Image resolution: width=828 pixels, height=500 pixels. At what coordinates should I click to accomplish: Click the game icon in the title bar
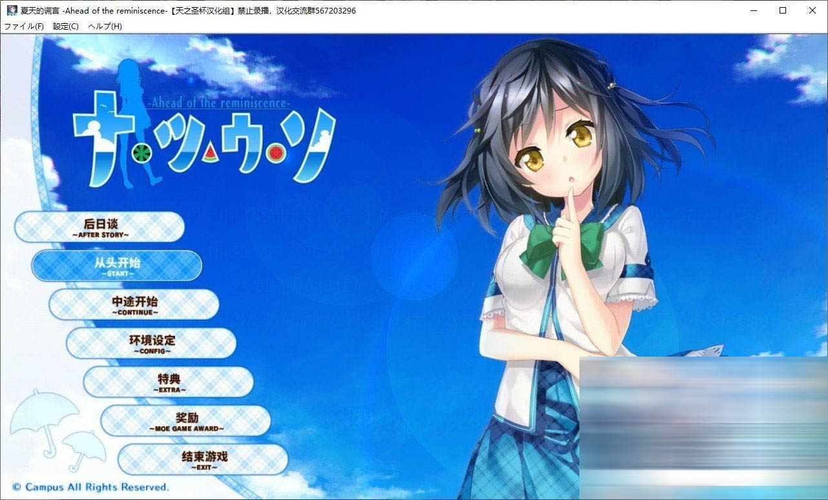point(12,10)
